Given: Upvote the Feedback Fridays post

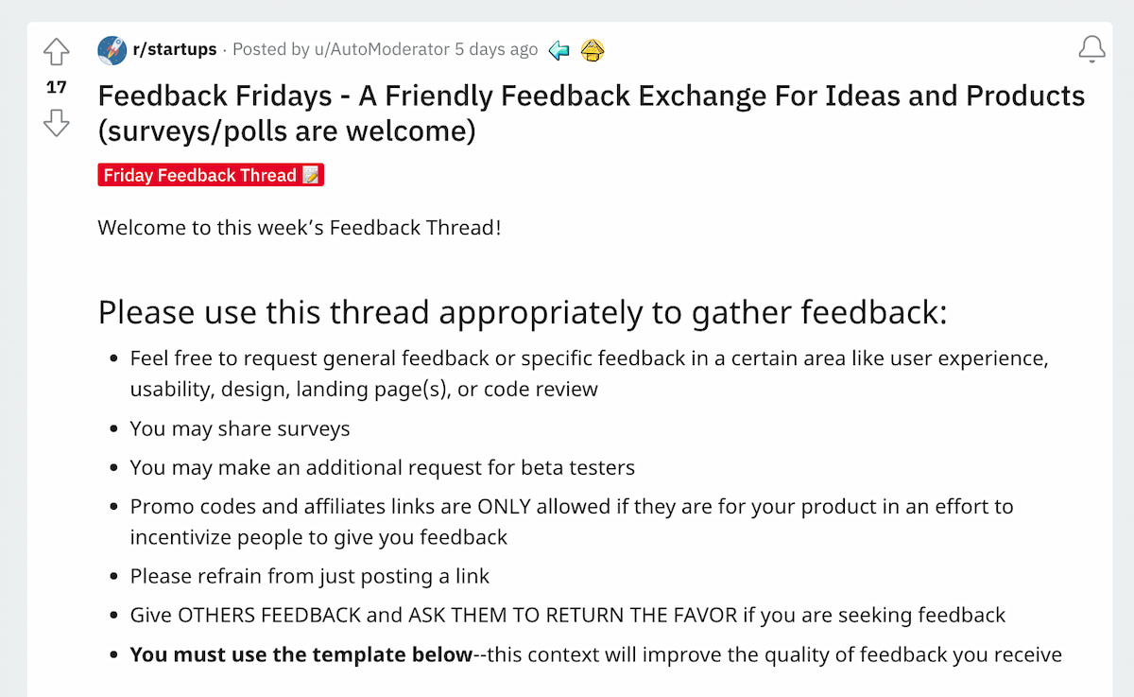Looking at the screenshot, I should point(57,51).
